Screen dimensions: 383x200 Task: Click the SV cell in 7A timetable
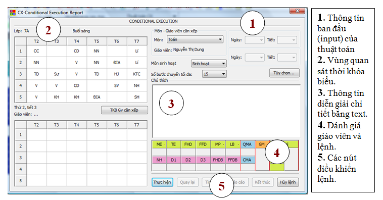(117, 85)
